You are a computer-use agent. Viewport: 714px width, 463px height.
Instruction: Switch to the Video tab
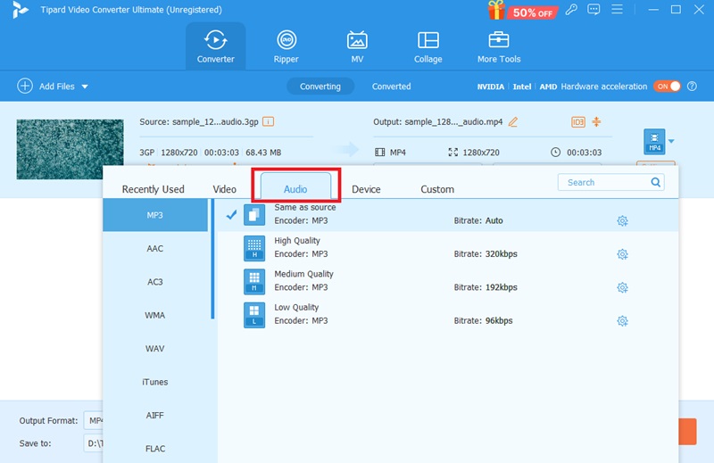(x=225, y=189)
